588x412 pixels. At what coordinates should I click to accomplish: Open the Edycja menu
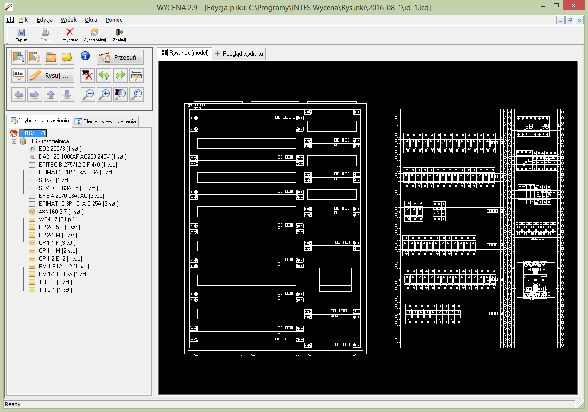[x=45, y=20]
